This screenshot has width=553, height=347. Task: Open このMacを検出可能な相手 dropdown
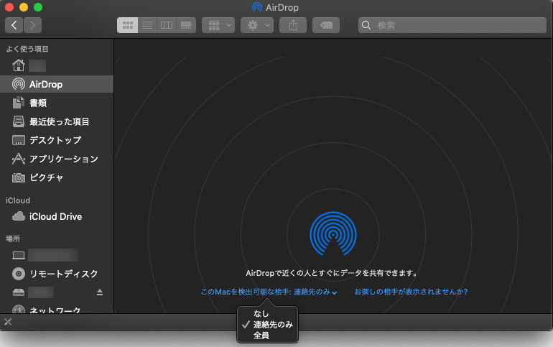[269, 292]
